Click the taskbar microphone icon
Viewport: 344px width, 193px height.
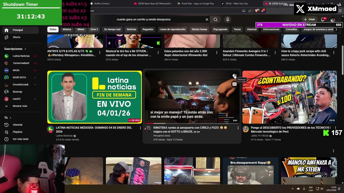304,189
